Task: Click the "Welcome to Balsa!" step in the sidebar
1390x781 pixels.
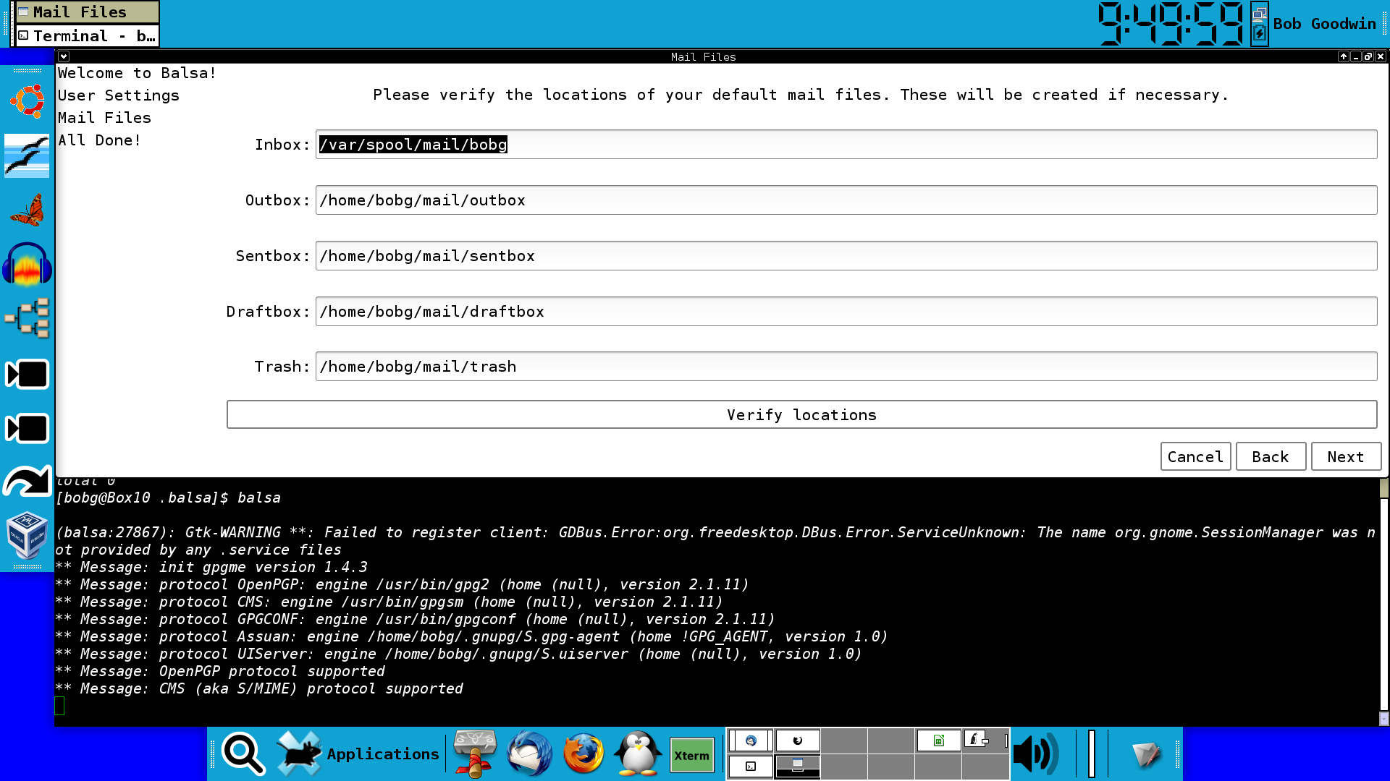Action: (x=137, y=72)
